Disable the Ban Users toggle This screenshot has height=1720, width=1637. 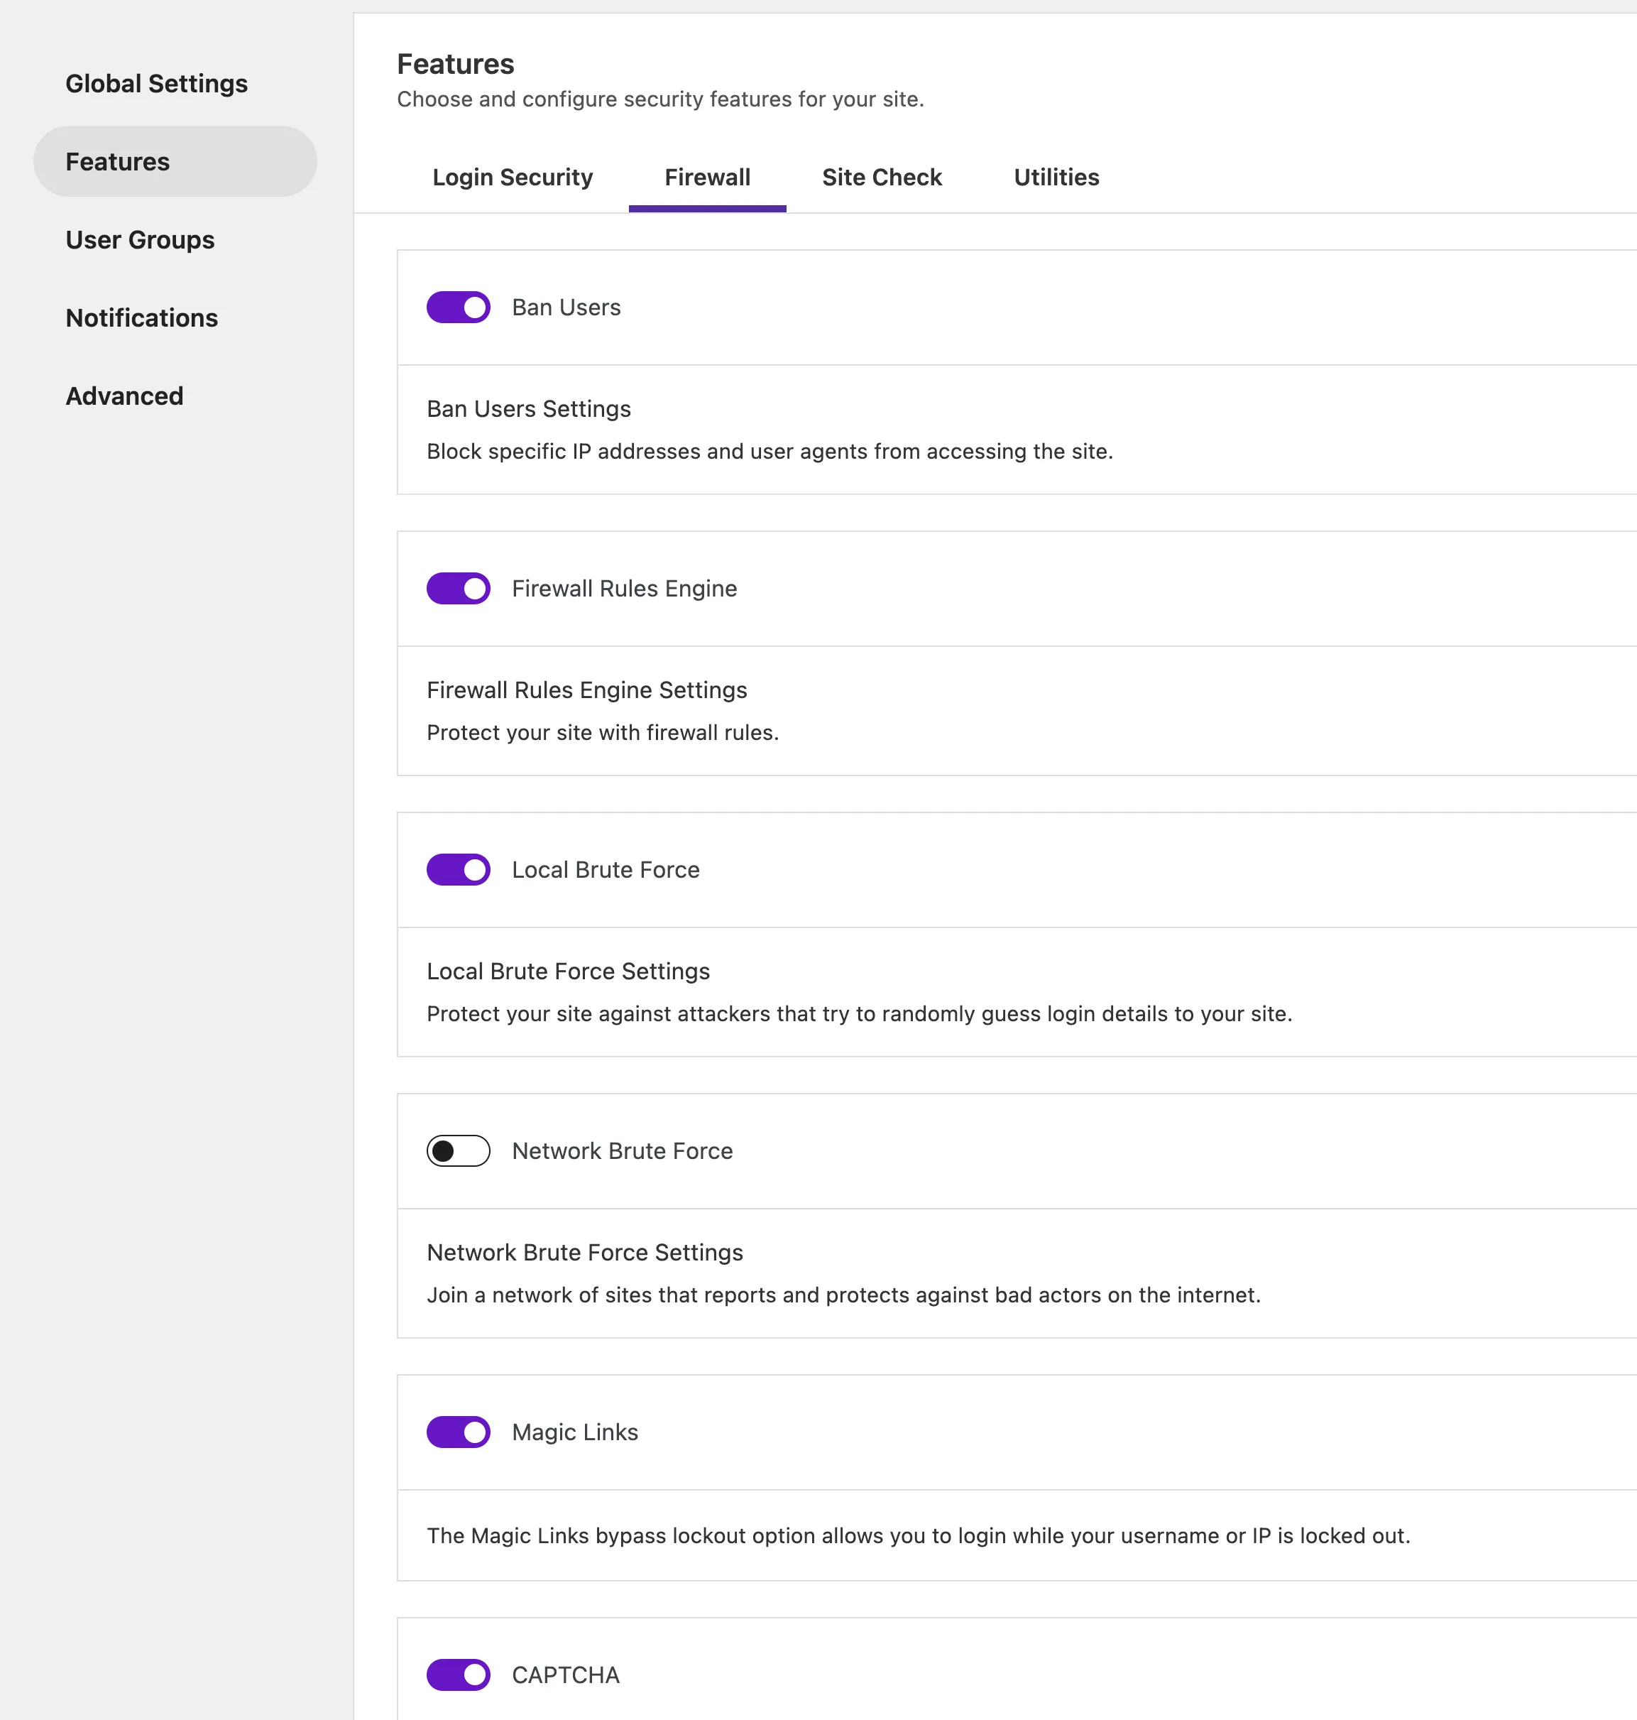[x=458, y=307]
